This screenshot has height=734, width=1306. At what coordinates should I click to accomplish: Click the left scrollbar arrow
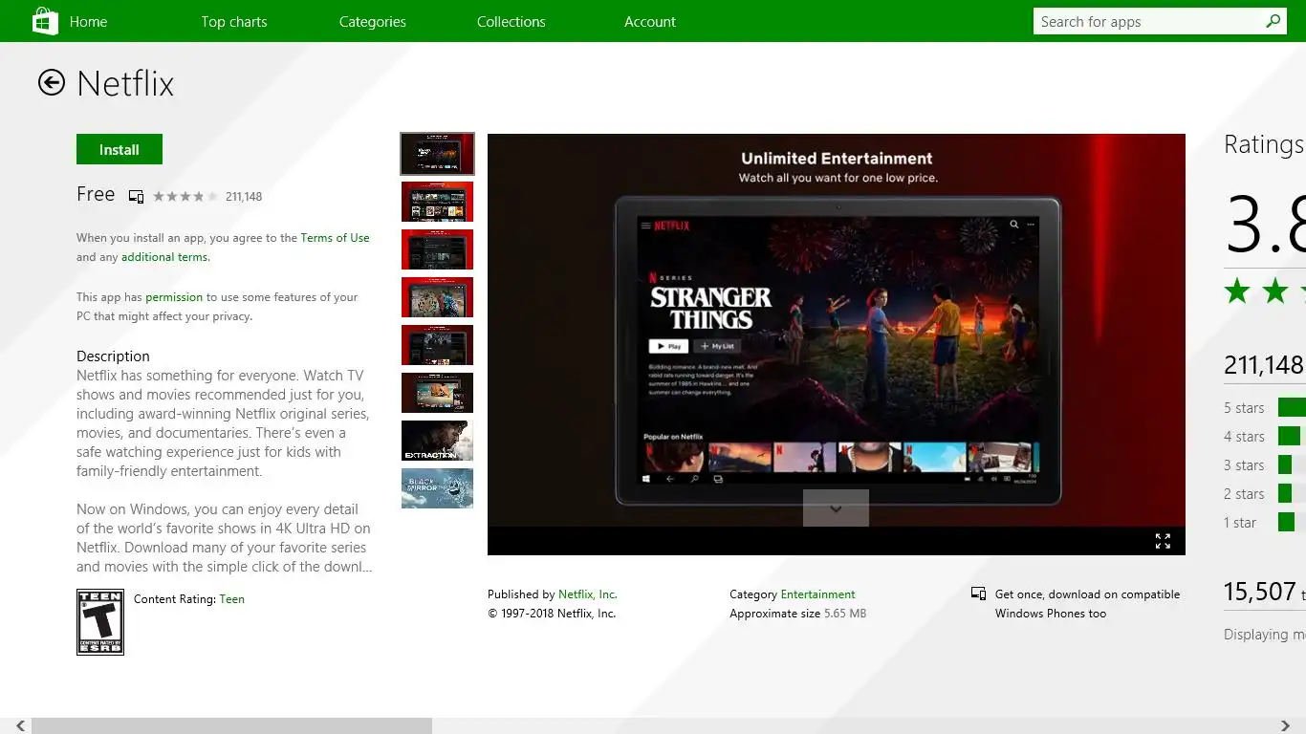click(20, 726)
